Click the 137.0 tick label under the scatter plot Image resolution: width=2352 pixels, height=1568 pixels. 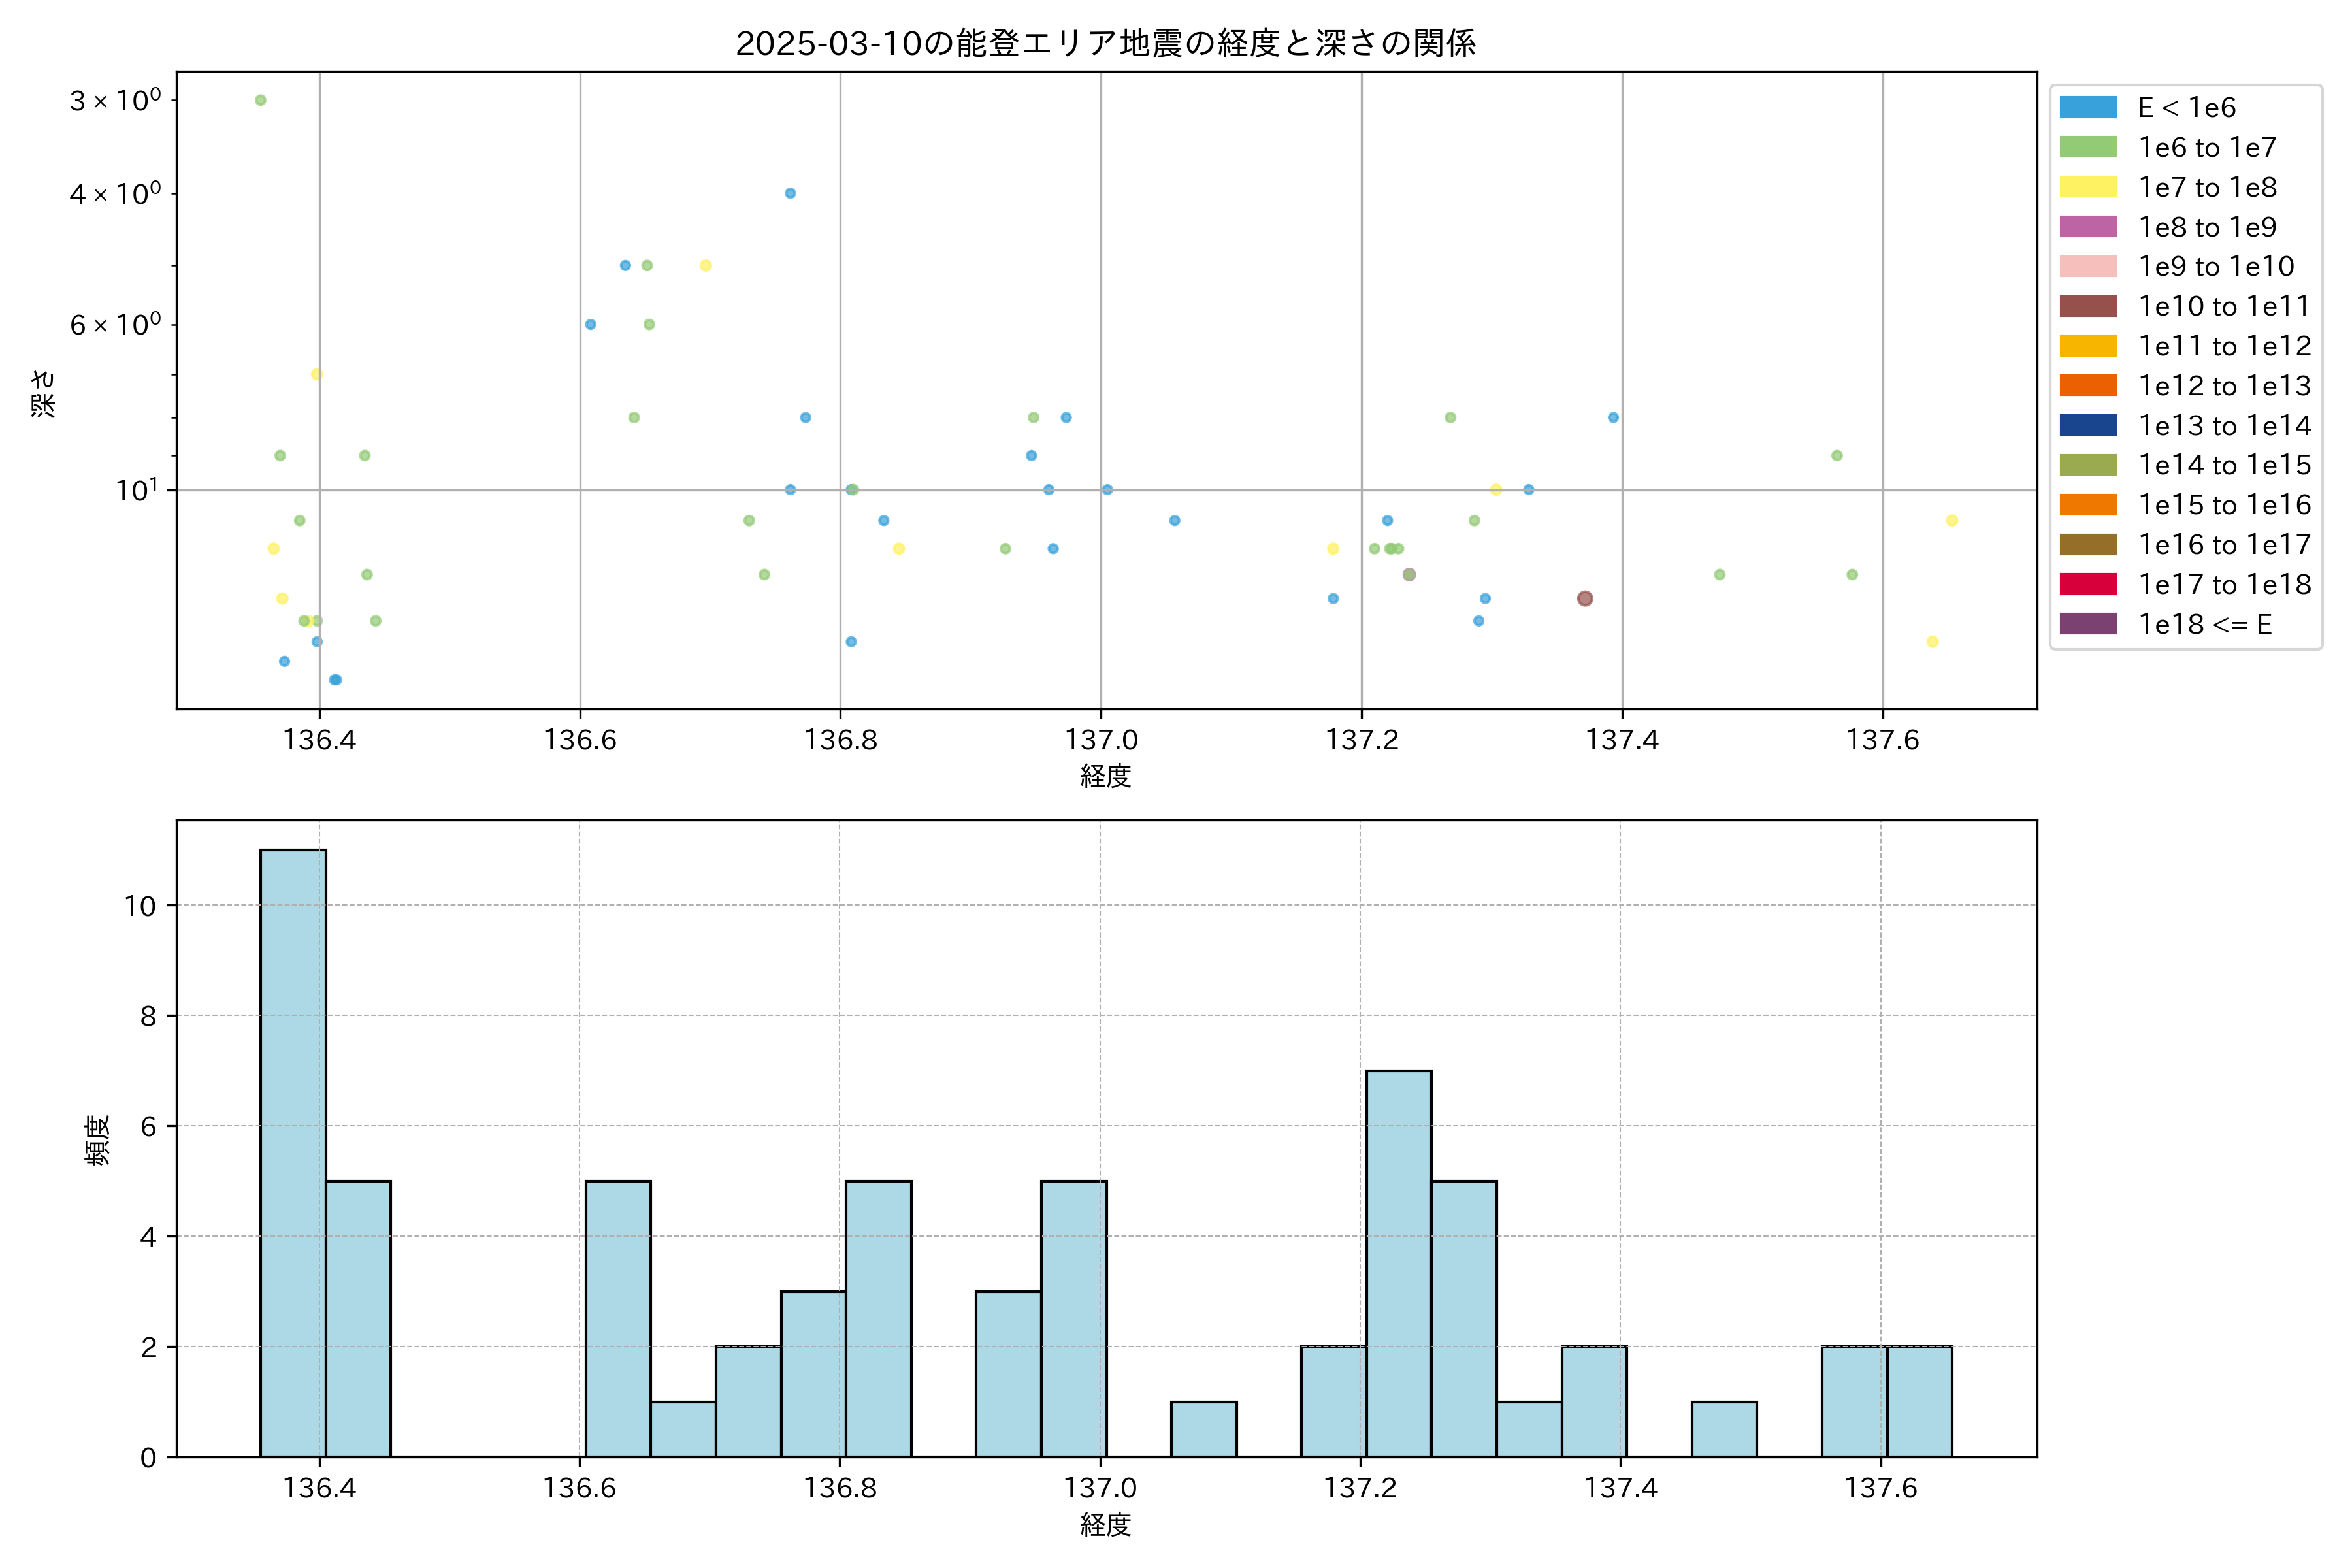coord(1101,740)
